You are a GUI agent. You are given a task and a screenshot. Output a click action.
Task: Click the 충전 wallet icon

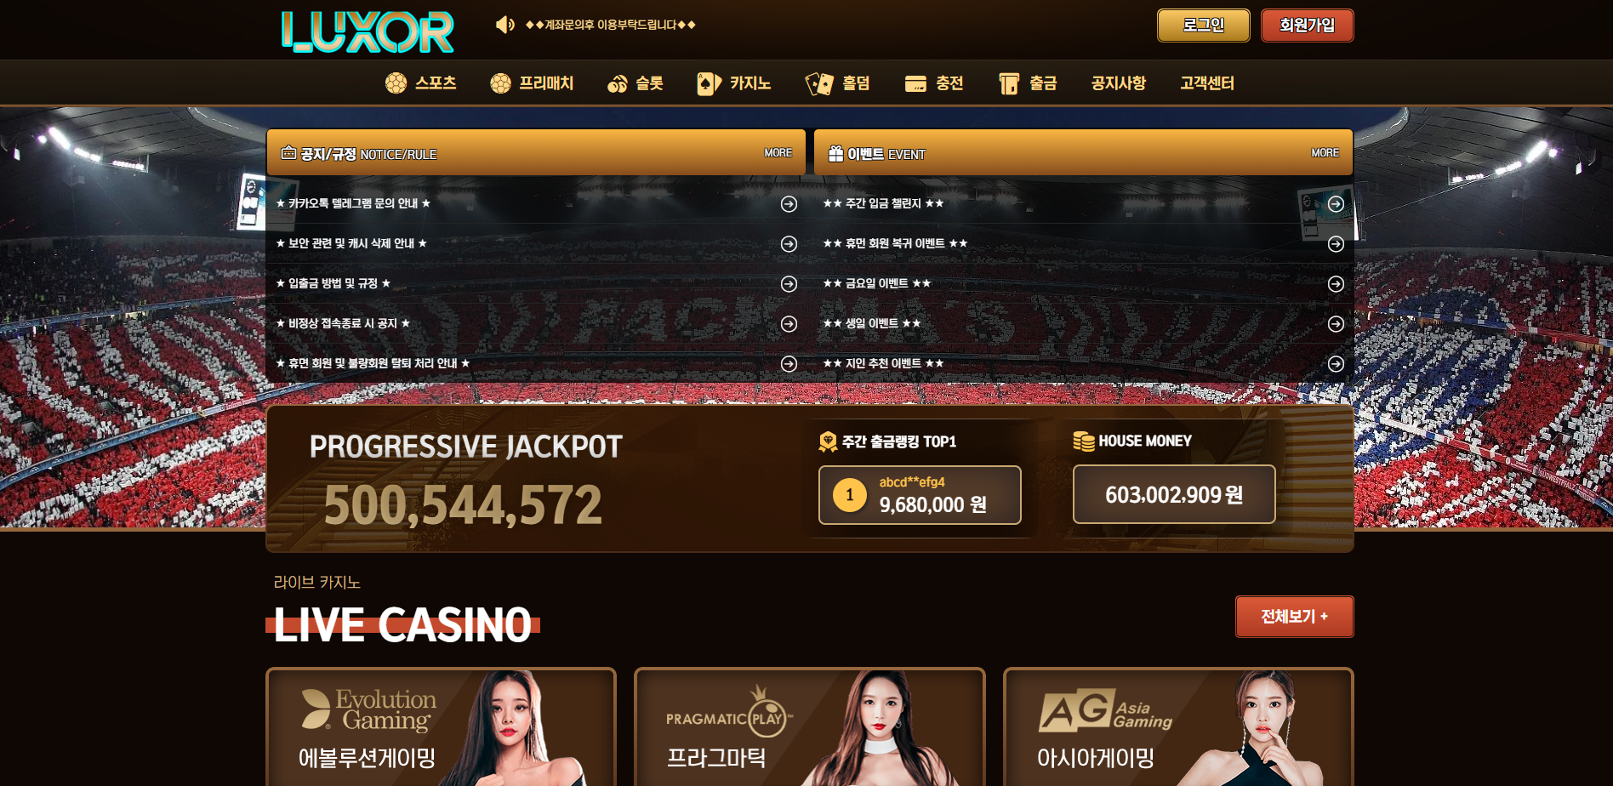[915, 83]
